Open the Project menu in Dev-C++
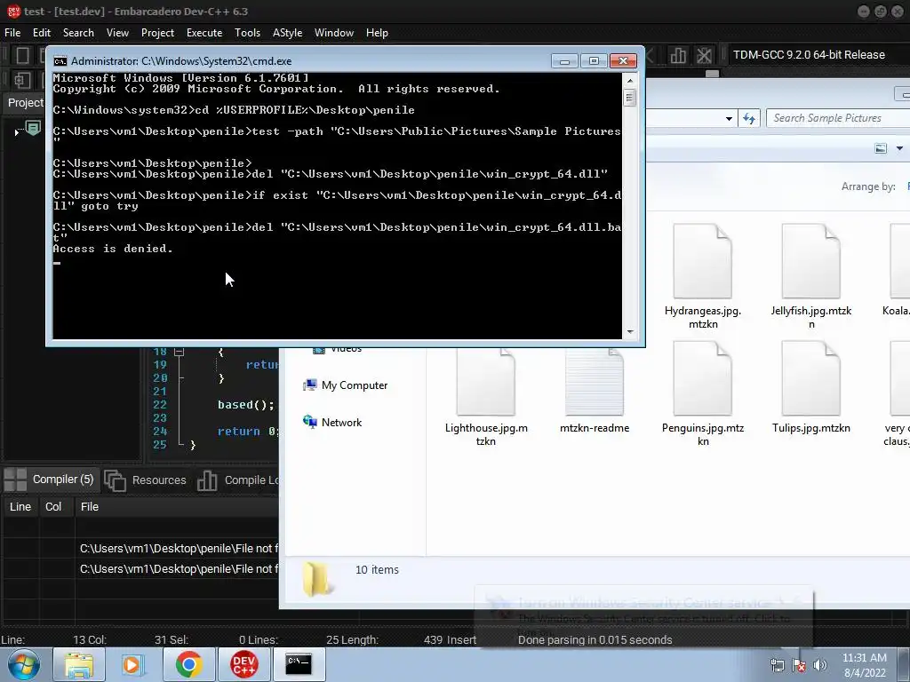The width and height of the screenshot is (910, 682). 157,33
